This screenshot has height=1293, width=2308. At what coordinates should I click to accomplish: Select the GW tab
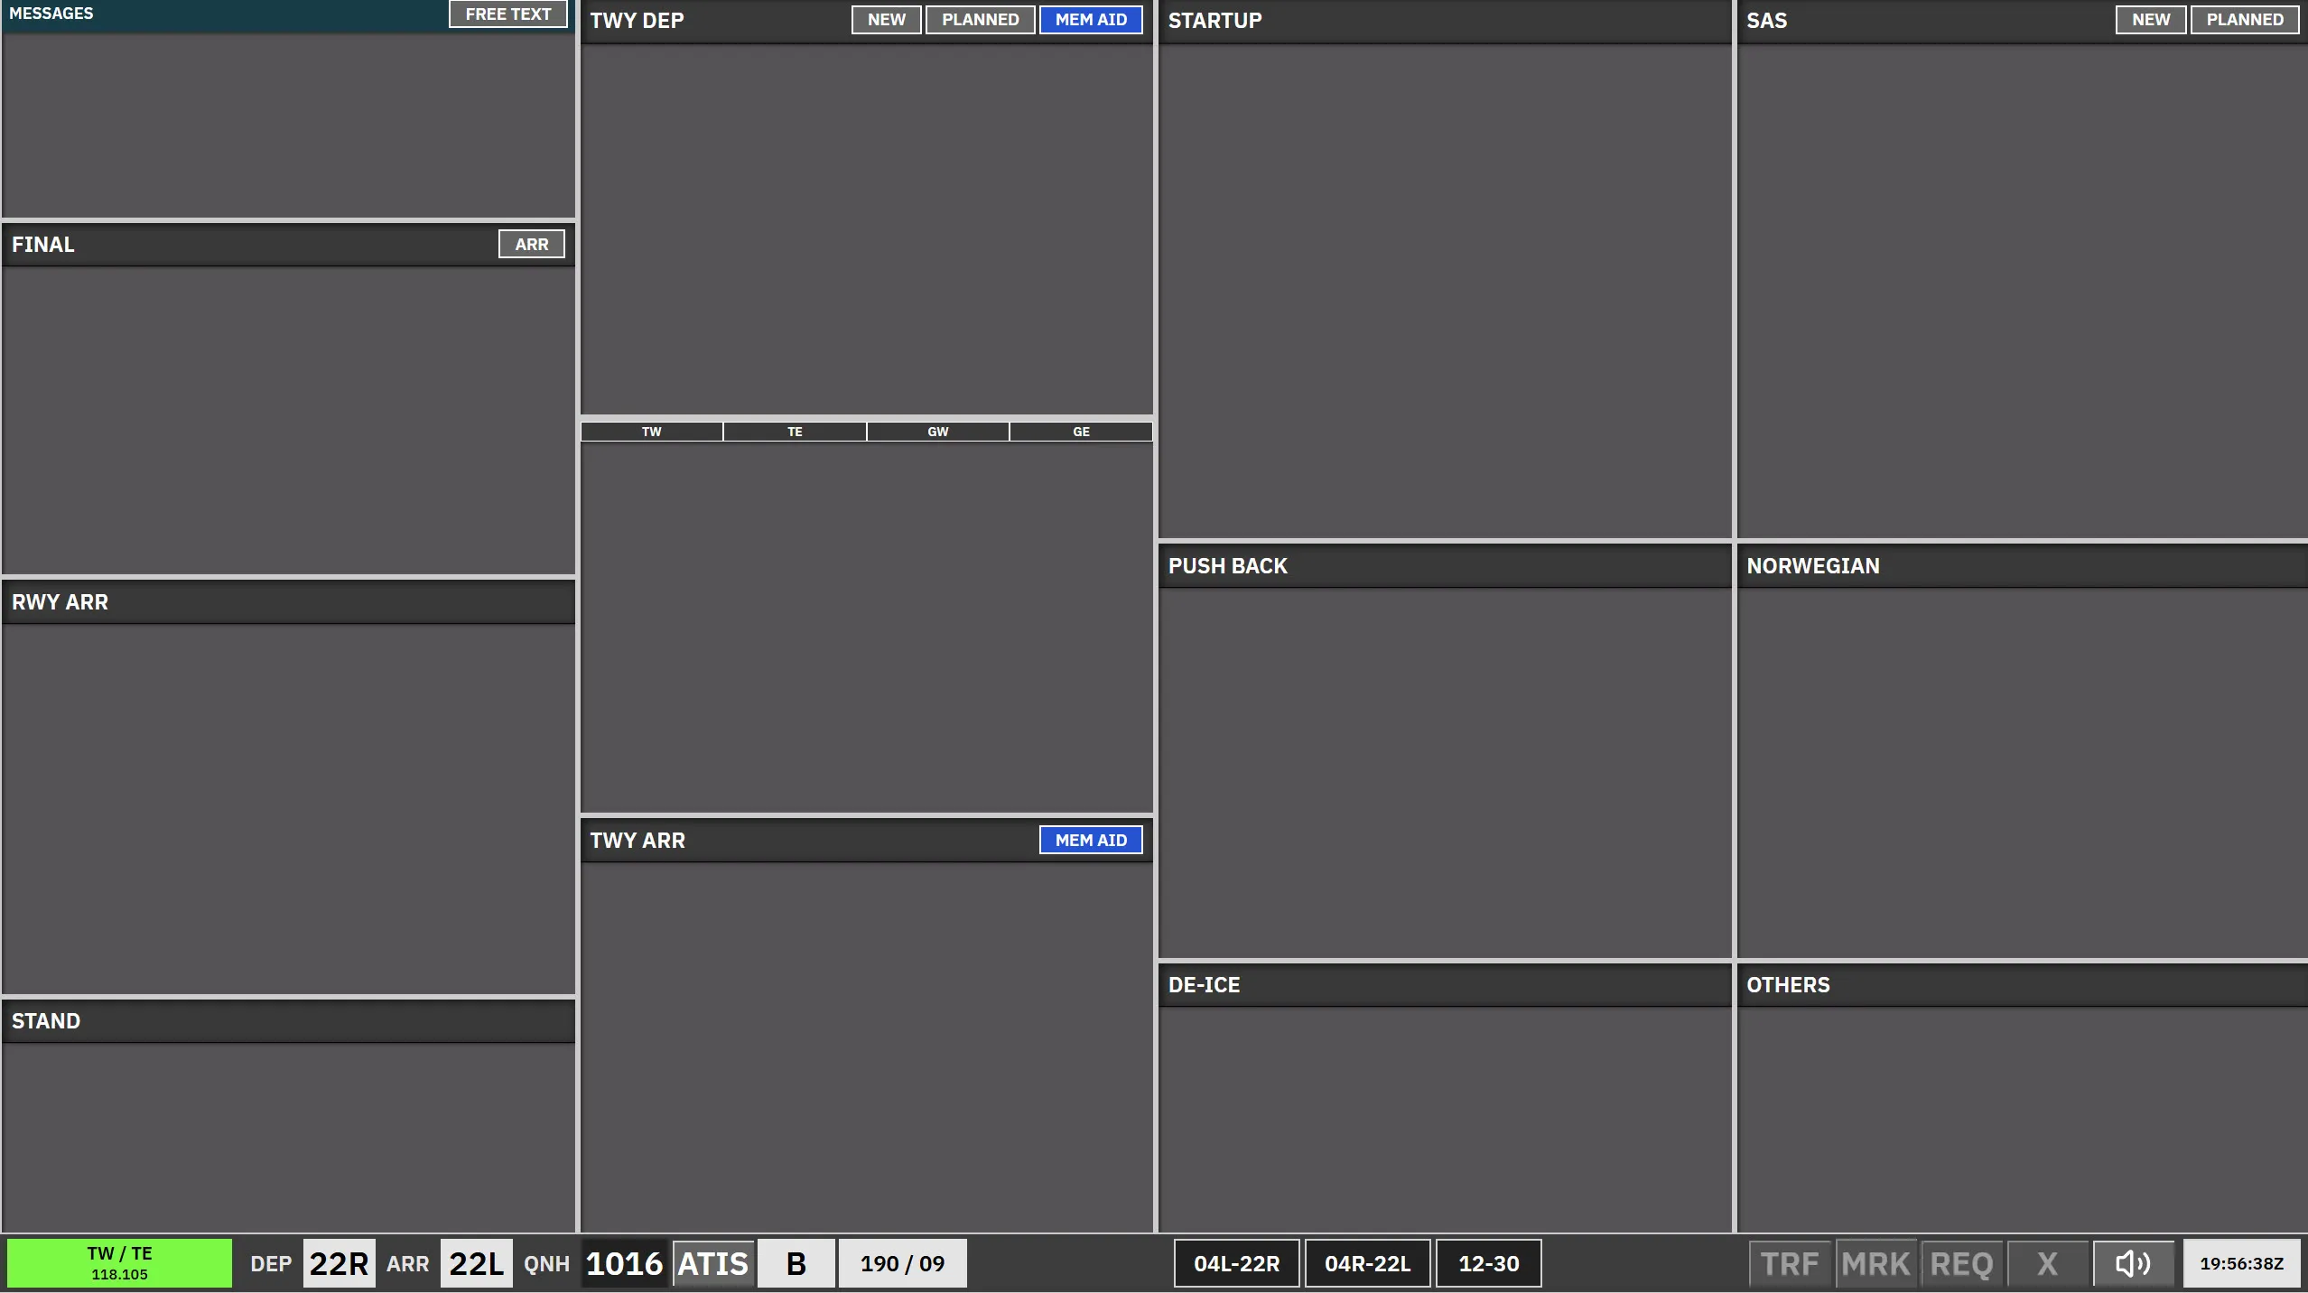point(937,432)
